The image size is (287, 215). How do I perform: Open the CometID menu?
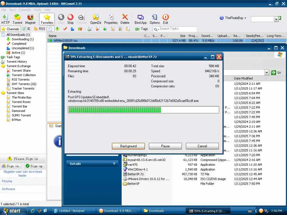pyautogui.click(x=25, y=10)
